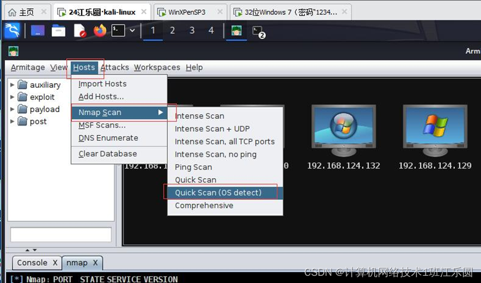Switch to workspace 2

[x=172, y=31]
